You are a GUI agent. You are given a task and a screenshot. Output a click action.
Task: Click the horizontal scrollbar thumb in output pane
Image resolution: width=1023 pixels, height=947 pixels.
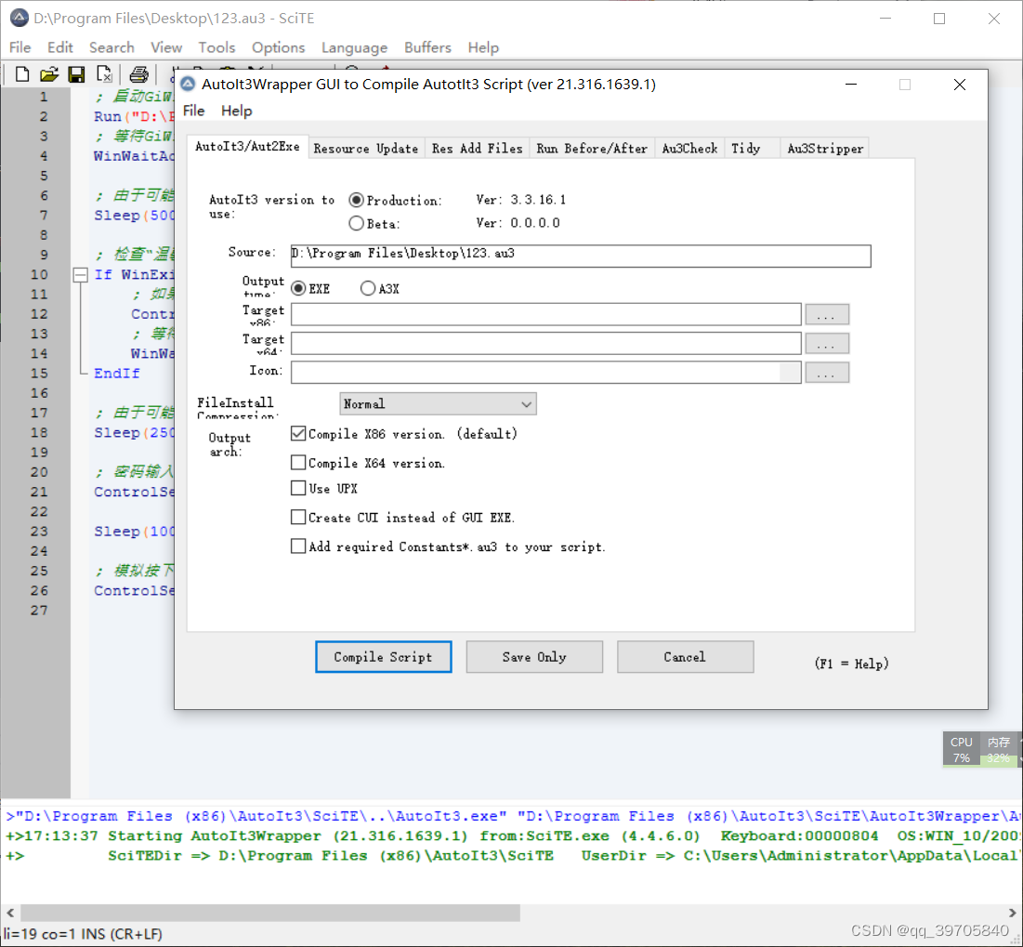point(270,913)
